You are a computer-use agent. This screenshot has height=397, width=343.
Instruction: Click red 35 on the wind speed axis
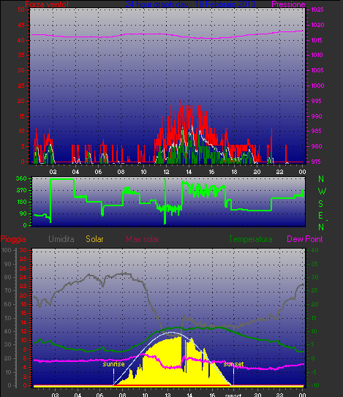21,55
